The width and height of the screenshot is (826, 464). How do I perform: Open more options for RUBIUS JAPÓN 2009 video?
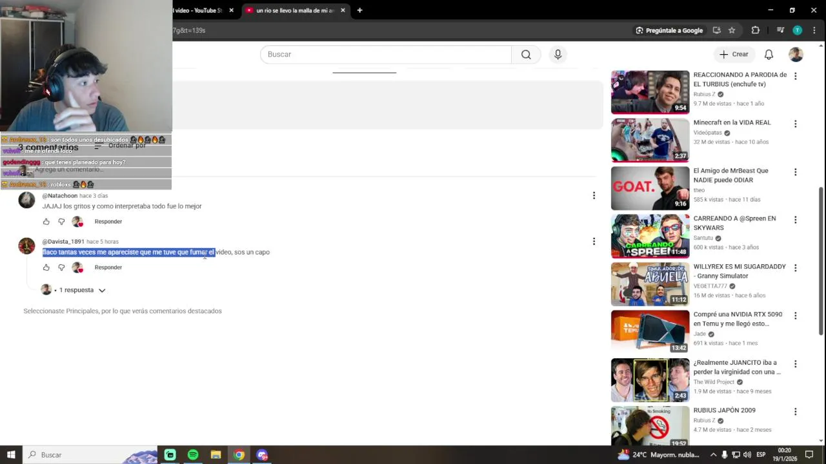(x=795, y=412)
